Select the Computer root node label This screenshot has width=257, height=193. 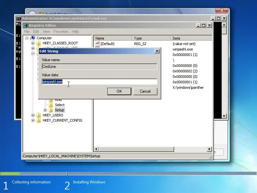[44, 38]
